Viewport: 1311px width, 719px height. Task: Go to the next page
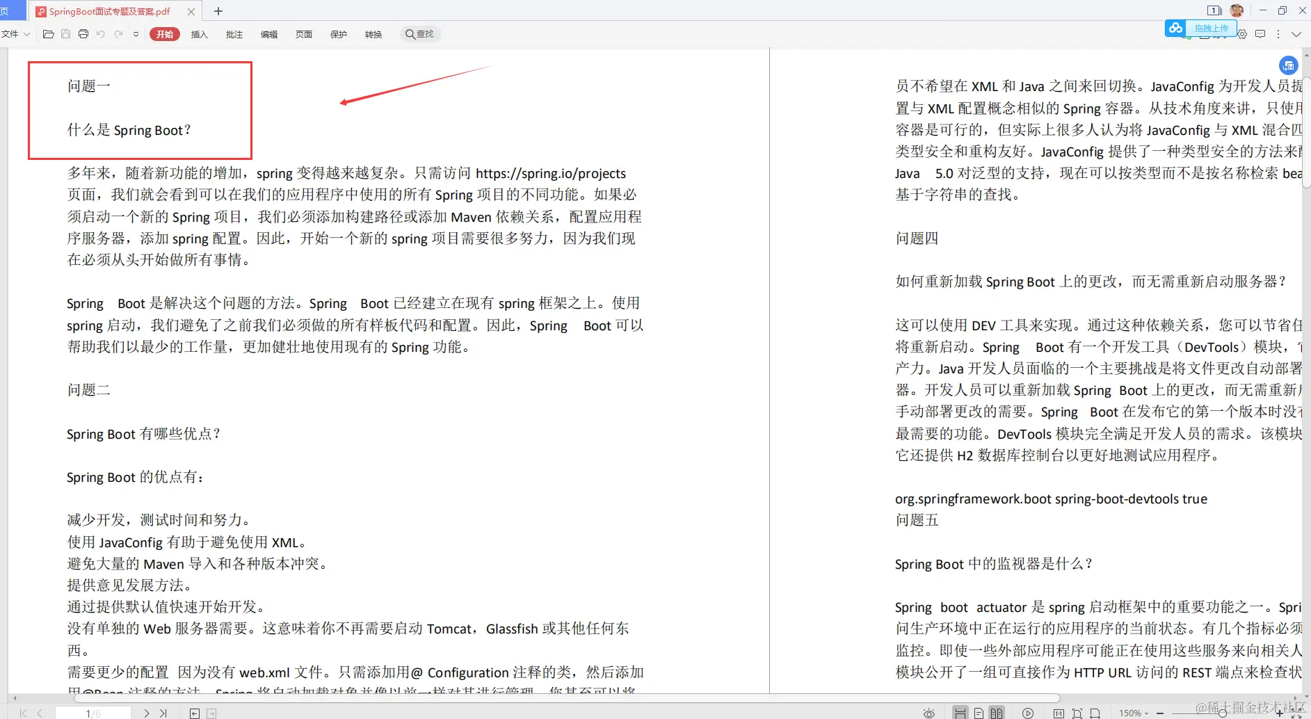tap(147, 713)
